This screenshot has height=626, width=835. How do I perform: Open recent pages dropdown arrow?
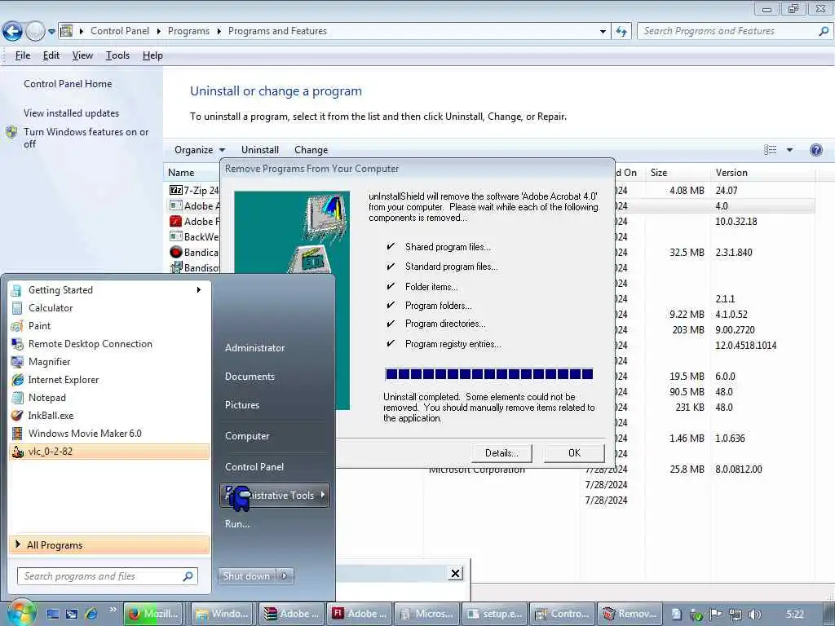click(x=51, y=32)
